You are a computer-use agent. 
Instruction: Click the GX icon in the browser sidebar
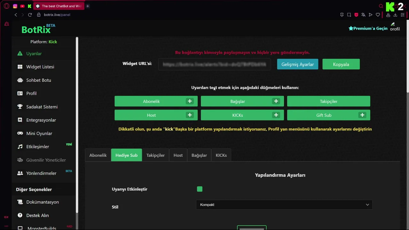[6, 217]
